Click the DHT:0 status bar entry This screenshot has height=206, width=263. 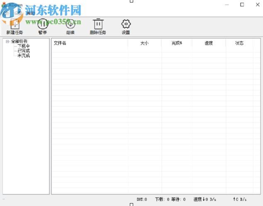pos(142,199)
